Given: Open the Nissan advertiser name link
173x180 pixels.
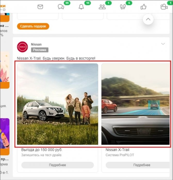Looking at the screenshot, I should [36, 44].
